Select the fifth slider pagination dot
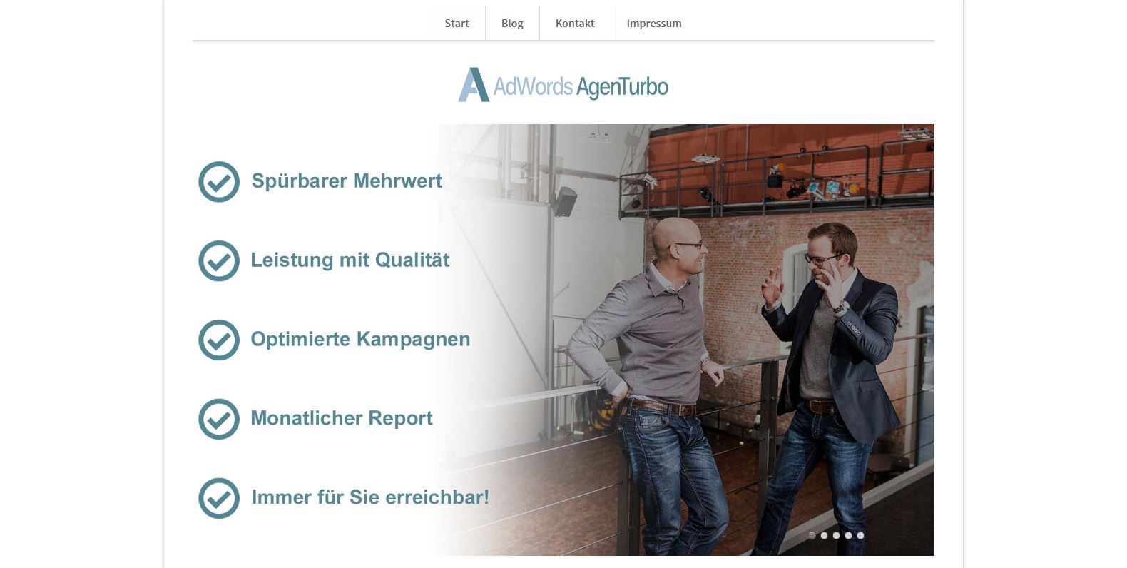The image size is (1127, 568). click(861, 535)
